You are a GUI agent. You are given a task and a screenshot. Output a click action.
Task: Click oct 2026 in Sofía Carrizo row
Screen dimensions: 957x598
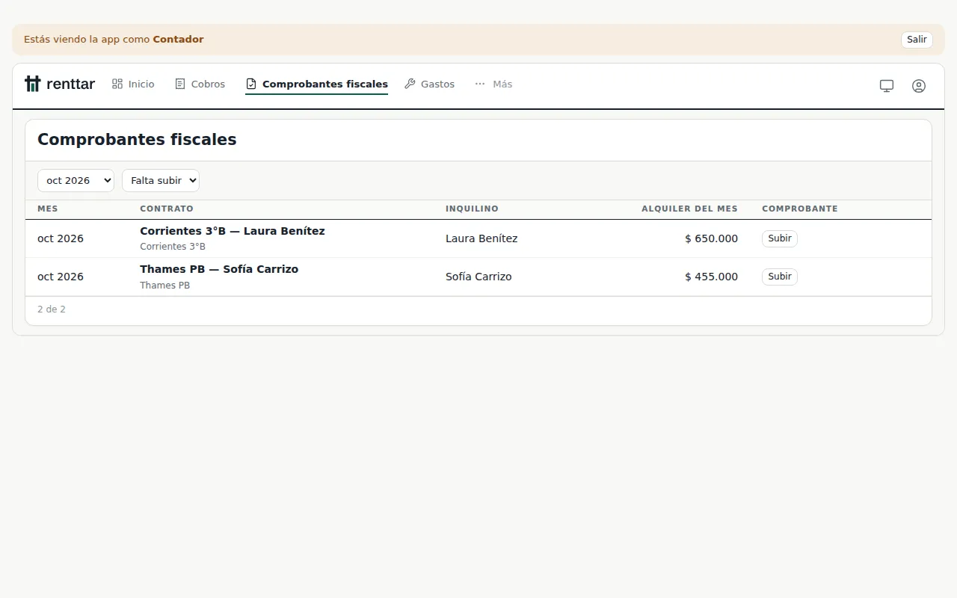[x=61, y=277]
